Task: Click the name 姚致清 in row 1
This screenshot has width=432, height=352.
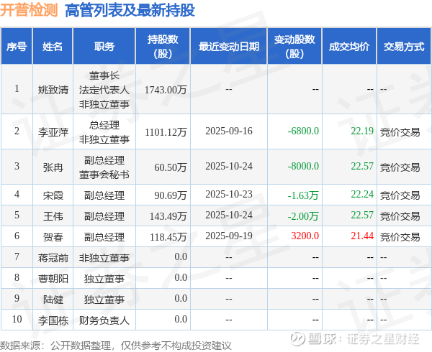Action: point(53,90)
